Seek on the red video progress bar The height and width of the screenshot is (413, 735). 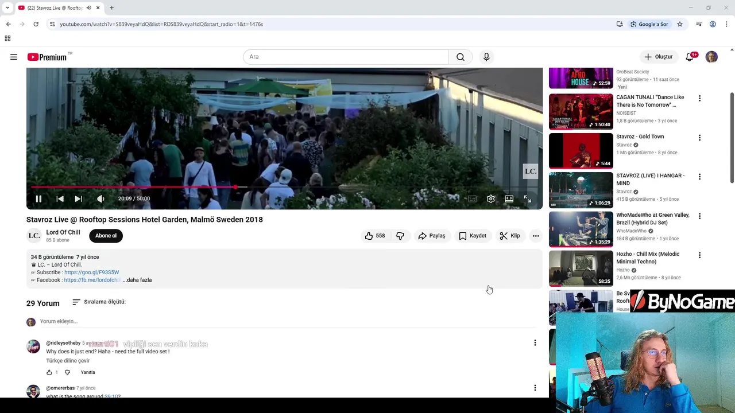tap(284, 187)
